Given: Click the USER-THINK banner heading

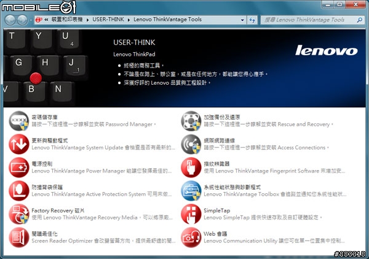Looking at the screenshot, I should [134, 42].
